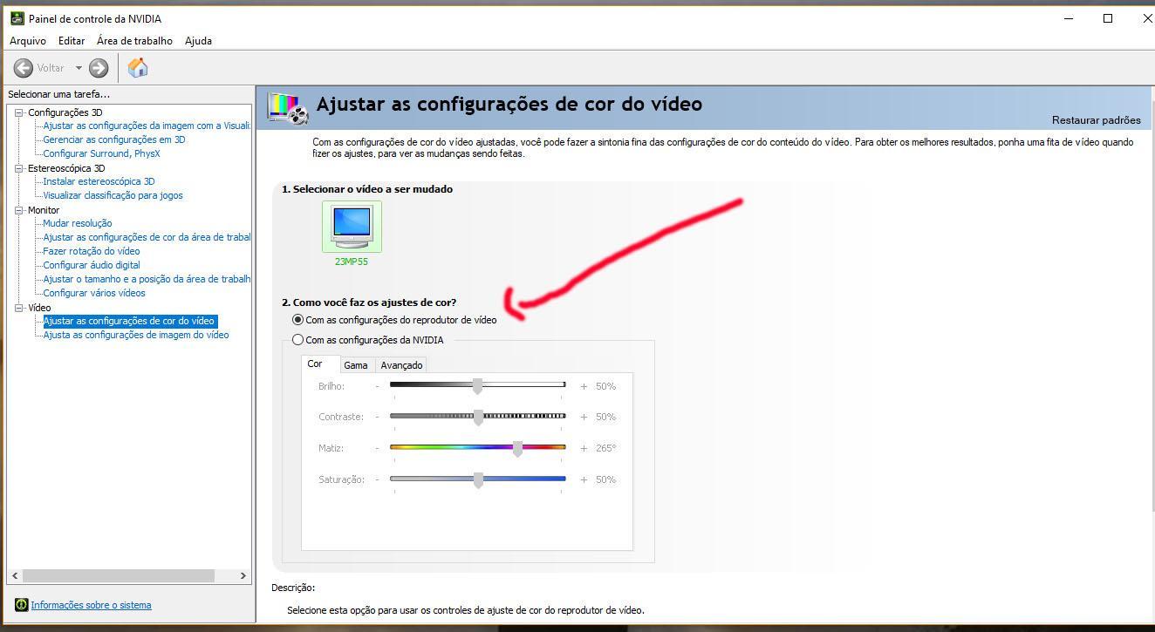Open the Editar menu
This screenshot has height=632, width=1155.
(x=72, y=41)
